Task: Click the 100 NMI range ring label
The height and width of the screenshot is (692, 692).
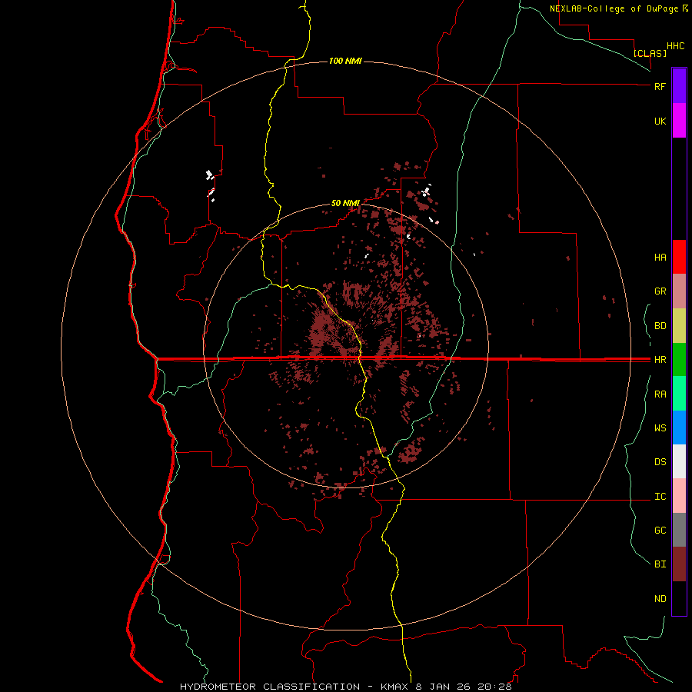Action: coord(345,61)
